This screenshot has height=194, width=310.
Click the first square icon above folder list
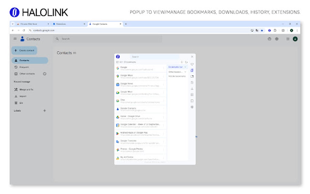pyautogui.click(x=182, y=62)
